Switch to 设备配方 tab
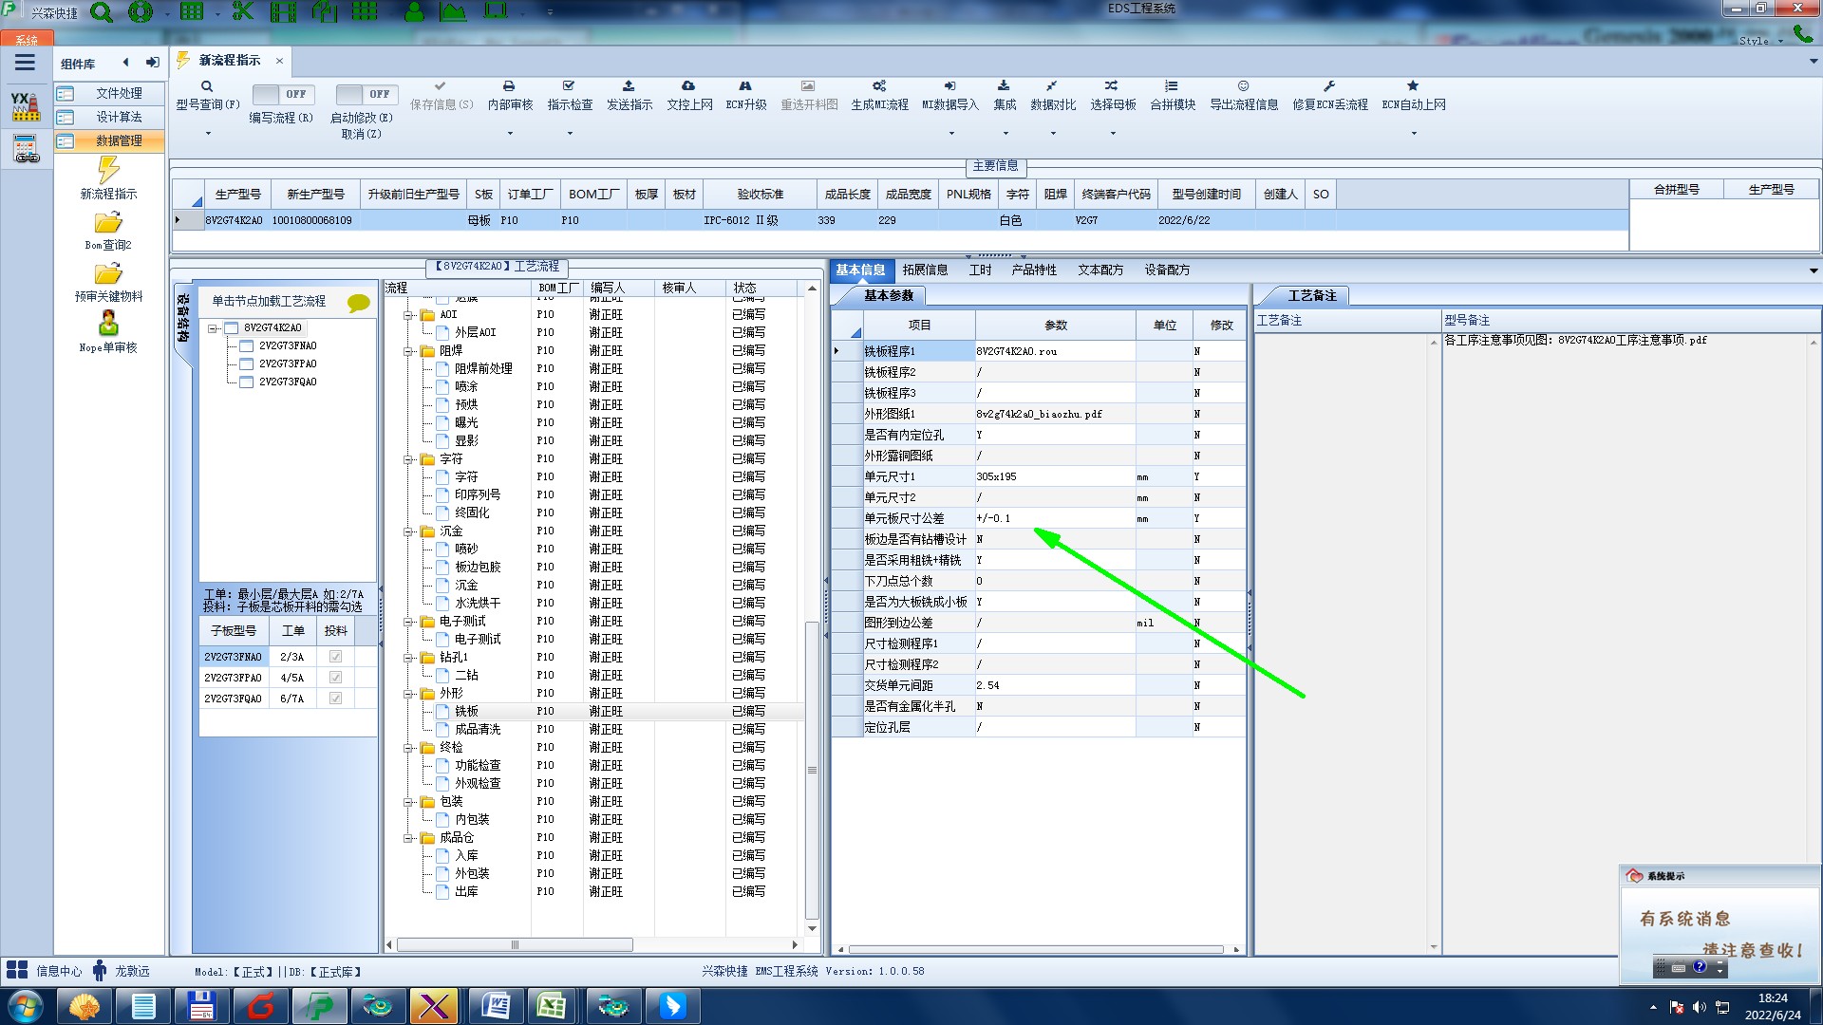This screenshot has width=1823, height=1025. [1167, 270]
